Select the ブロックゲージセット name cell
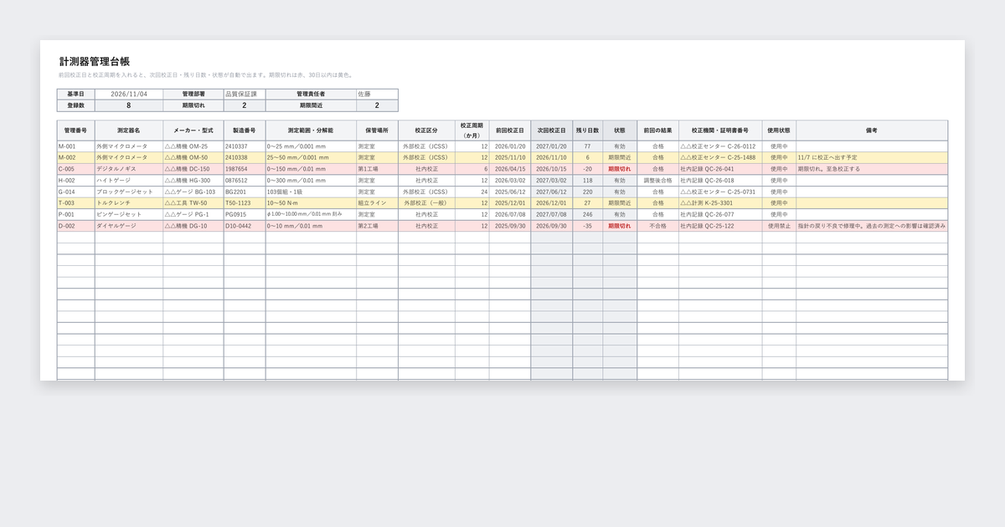1005x527 pixels. pyautogui.click(x=129, y=192)
